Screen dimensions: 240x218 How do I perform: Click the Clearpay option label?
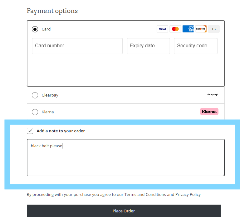(x=50, y=95)
